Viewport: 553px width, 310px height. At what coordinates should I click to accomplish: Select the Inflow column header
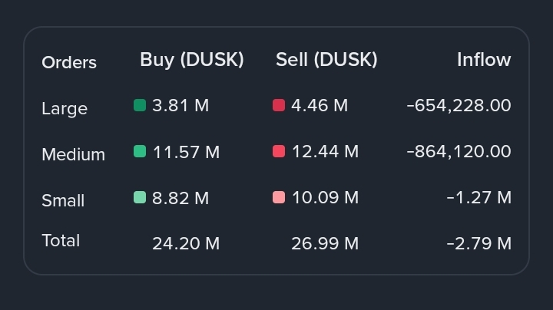tap(484, 60)
